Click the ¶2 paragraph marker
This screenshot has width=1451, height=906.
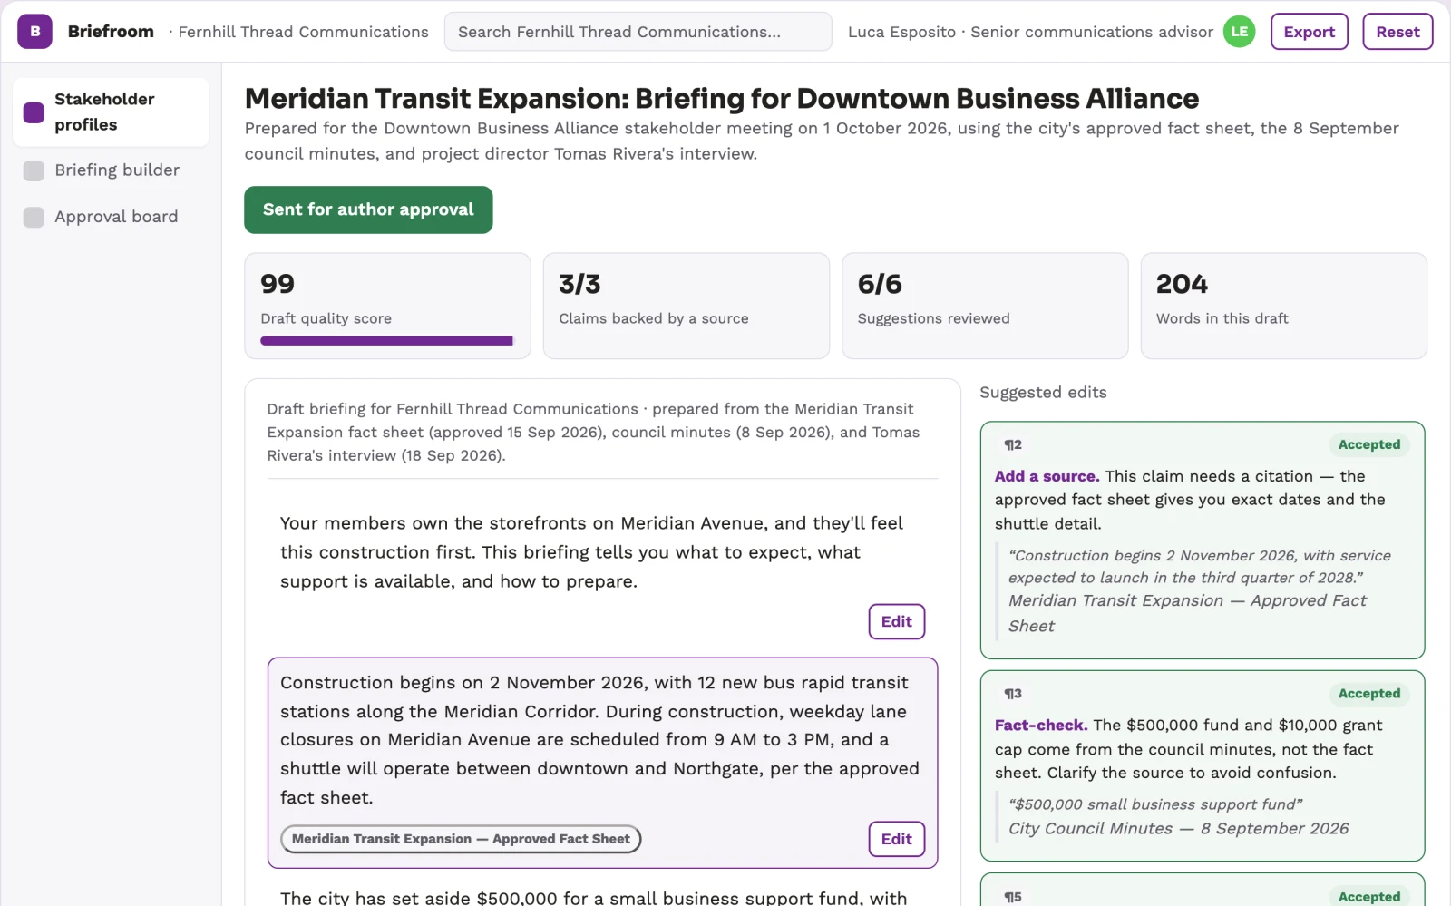point(1013,444)
